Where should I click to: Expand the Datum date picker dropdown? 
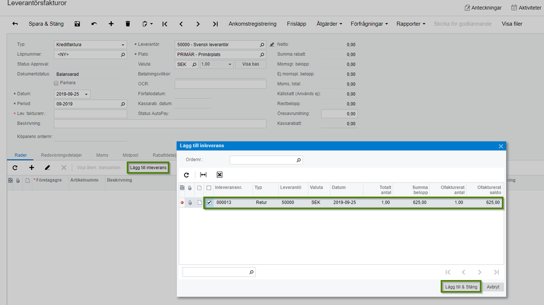tap(86, 94)
